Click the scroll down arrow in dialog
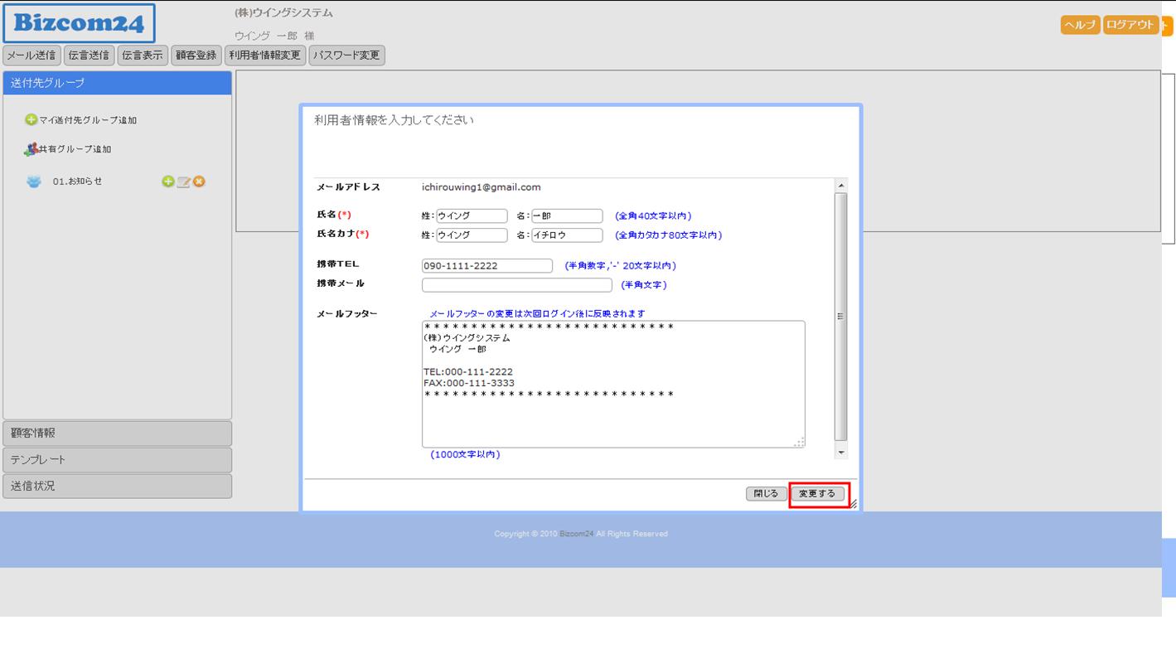The image size is (1176, 649). (841, 453)
